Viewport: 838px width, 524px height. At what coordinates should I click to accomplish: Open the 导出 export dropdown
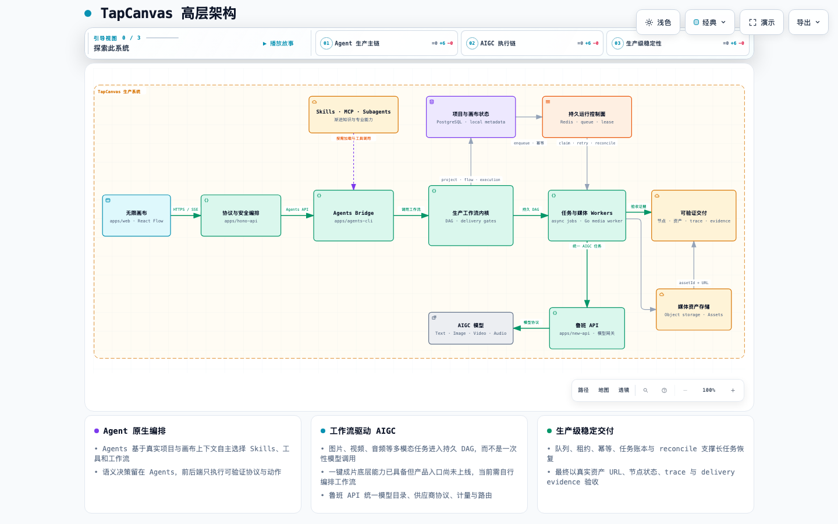tap(808, 22)
